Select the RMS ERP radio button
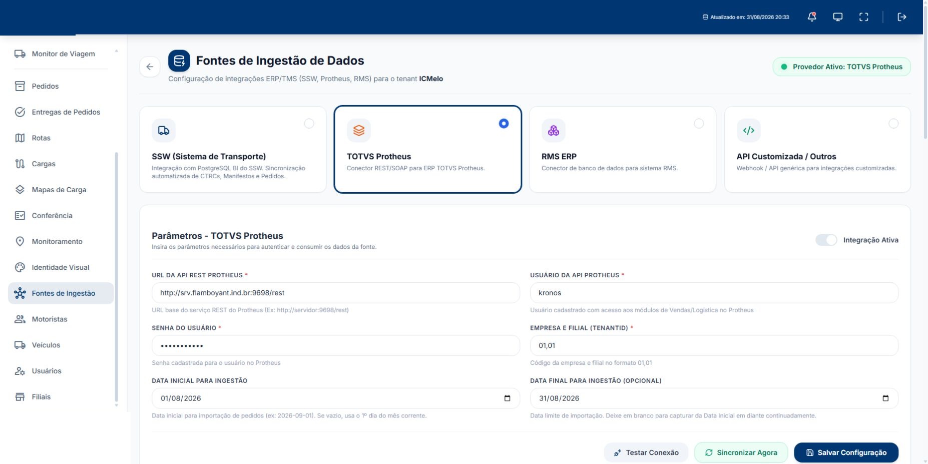 tap(699, 124)
